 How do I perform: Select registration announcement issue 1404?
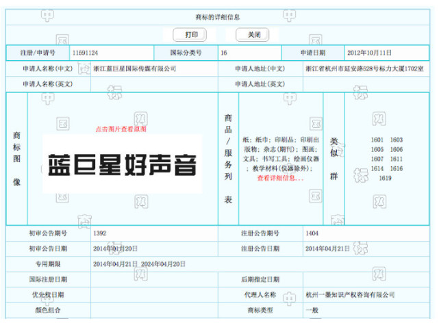click(x=312, y=233)
